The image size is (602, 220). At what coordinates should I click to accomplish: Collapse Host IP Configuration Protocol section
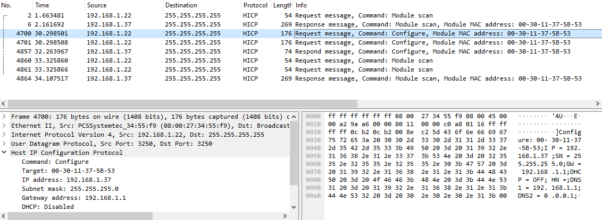(x=5, y=153)
